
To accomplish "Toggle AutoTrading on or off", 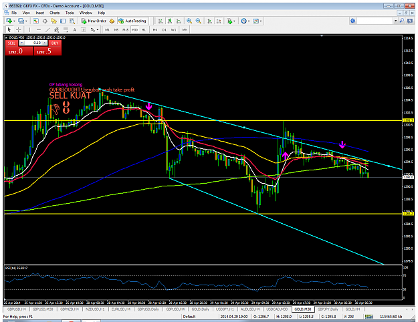I will [132, 21].
